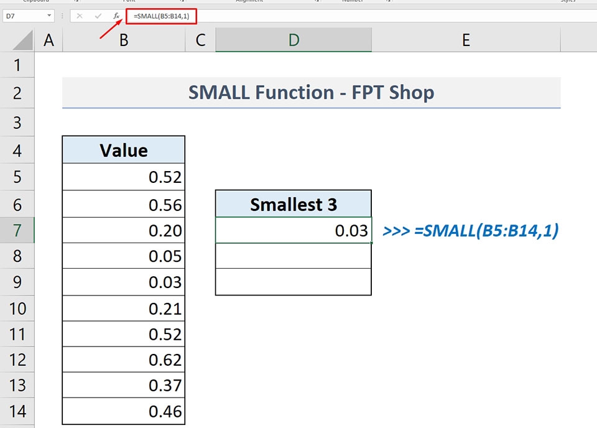The height and width of the screenshot is (428, 597).
Task: Click the 'Smallest 3' header cell
Action: tap(294, 204)
